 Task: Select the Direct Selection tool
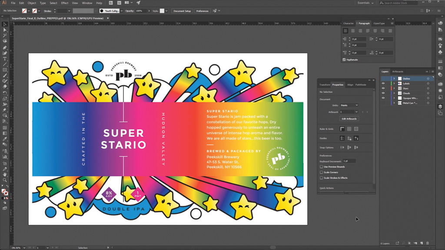pos(5,30)
